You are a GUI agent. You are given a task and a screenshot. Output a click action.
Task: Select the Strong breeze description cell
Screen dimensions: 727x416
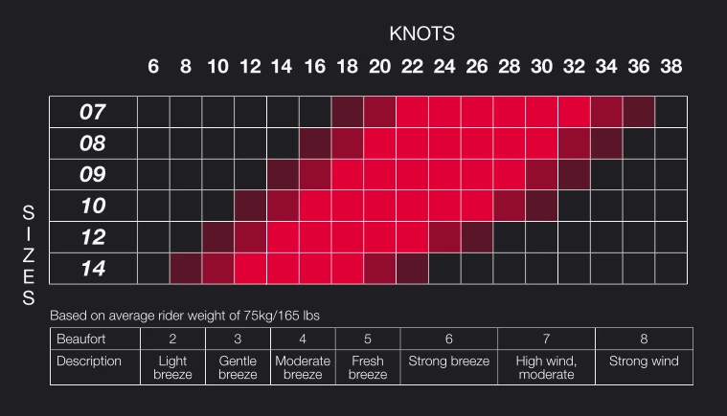[448, 361]
